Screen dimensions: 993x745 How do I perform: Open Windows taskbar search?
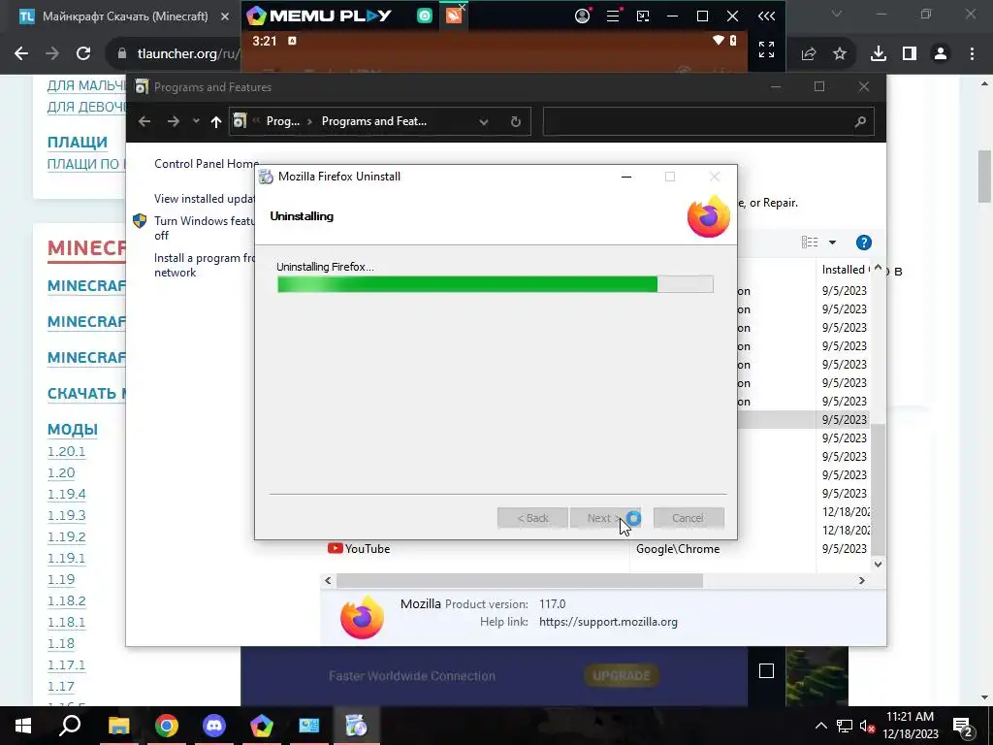tap(70, 726)
